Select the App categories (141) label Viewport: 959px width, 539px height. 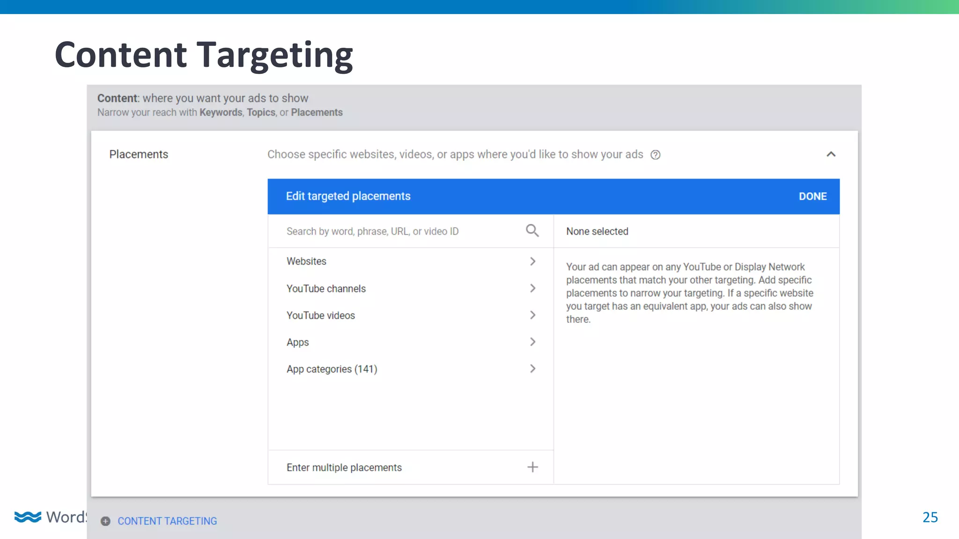[332, 369]
